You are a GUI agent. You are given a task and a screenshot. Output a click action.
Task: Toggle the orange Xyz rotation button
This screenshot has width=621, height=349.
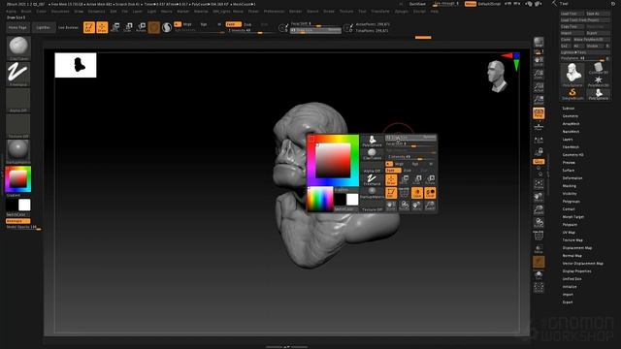click(539, 162)
